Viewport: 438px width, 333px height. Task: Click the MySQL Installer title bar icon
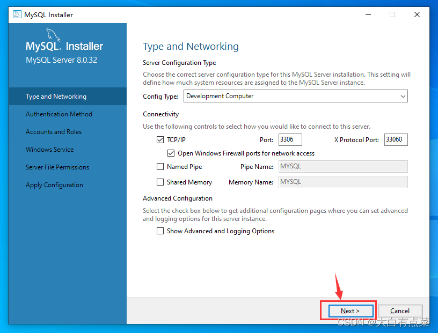pyautogui.click(x=17, y=14)
